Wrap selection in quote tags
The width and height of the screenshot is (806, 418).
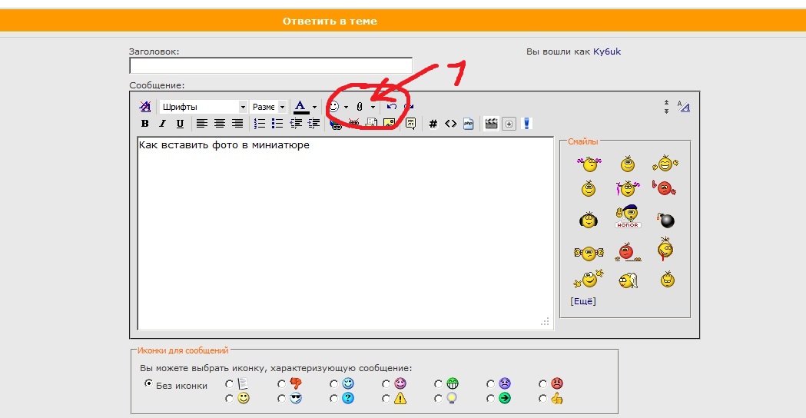(x=411, y=124)
